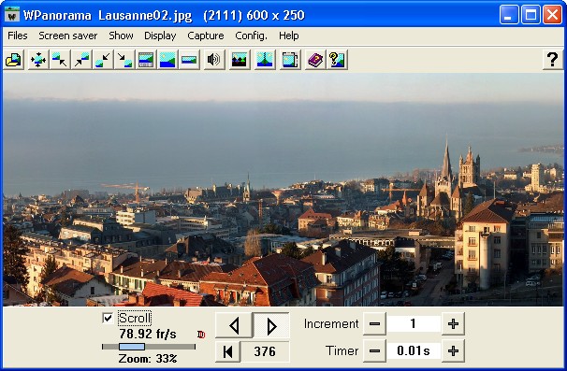Uncheck the Scroll checkbox
The width and height of the screenshot is (567, 371).
tap(108, 318)
